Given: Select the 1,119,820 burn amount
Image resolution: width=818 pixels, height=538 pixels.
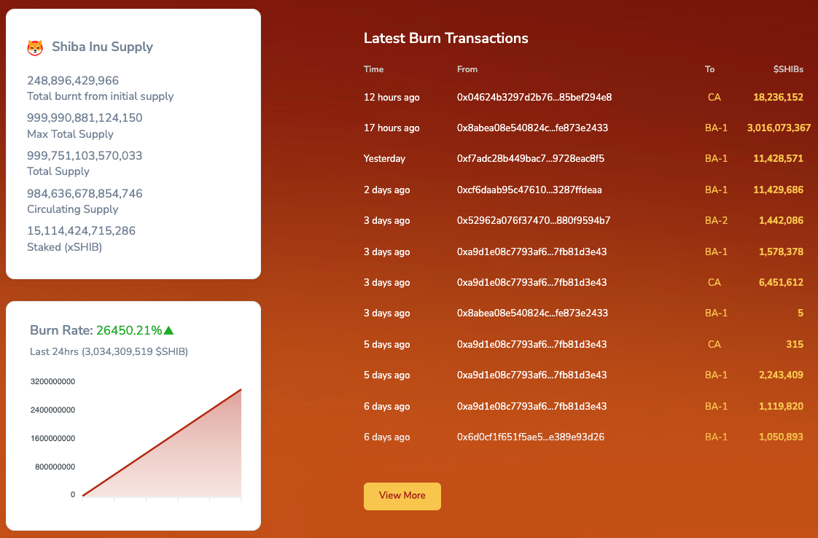Looking at the screenshot, I should 781,407.
